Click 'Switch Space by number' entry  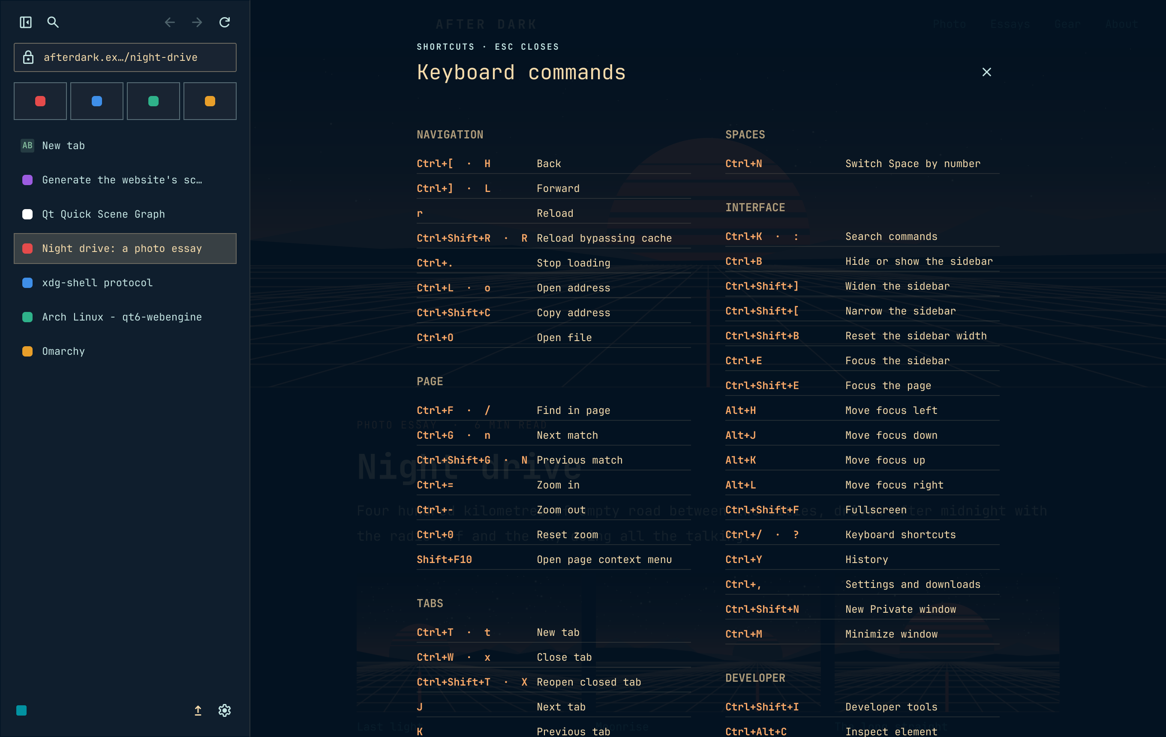coord(862,164)
